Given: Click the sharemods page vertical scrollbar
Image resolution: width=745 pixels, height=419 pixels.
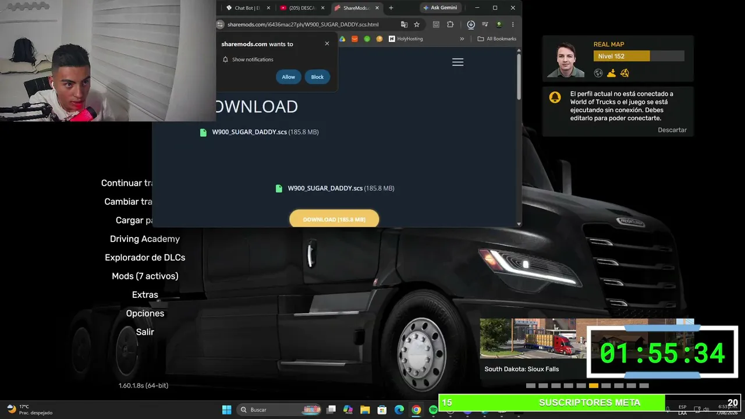Looking at the screenshot, I should (518, 76).
